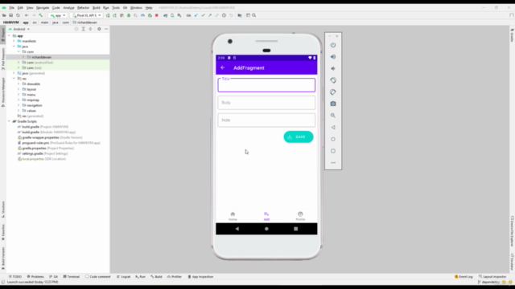Expand the richarddewan package
The width and height of the screenshot is (515, 289).
[23, 57]
